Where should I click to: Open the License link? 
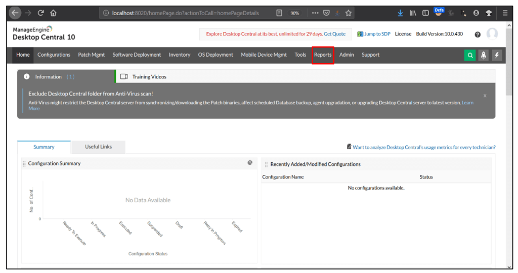coord(403,34)
